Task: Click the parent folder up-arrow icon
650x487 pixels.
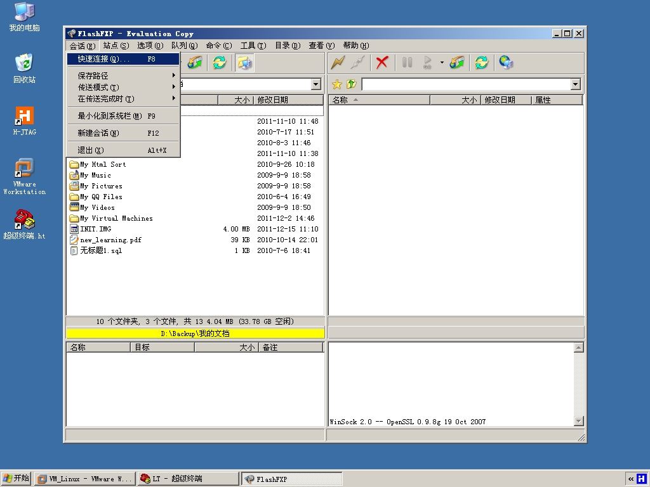Action: pos(352,84)
